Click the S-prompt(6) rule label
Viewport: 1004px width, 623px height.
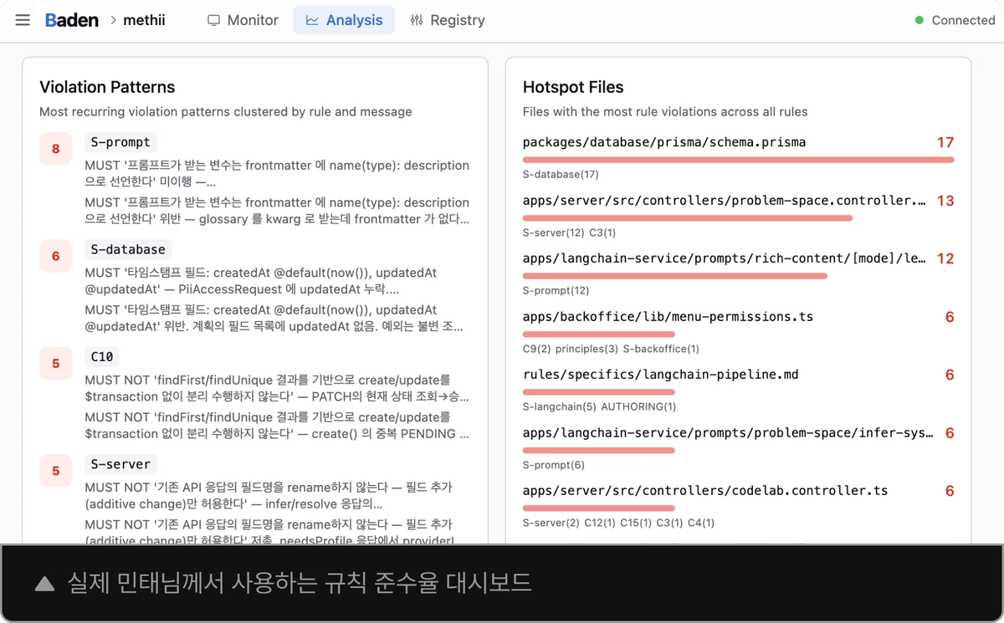click(x=553, y=465)
